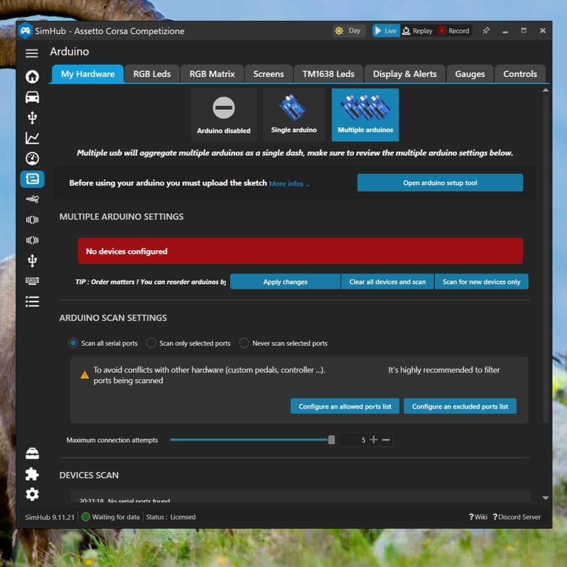Image resolution: width=567 pixels, height=567 pixels.
Task: Switch to My Hardware tab
Action: [x=87, y=74]
